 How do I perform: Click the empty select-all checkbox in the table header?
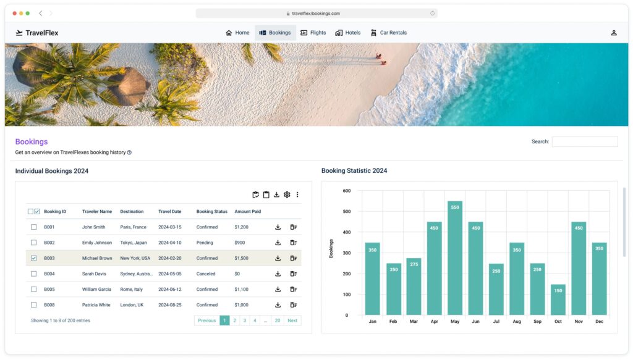pyautogui.click(x=30, y=212)
